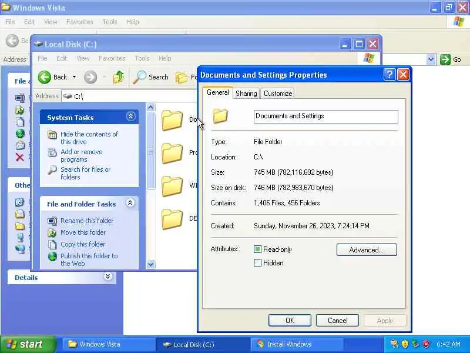Open Tools menu in Local Disk window
470x353 pixels.
pyautogui.click(x=142, y=58)
